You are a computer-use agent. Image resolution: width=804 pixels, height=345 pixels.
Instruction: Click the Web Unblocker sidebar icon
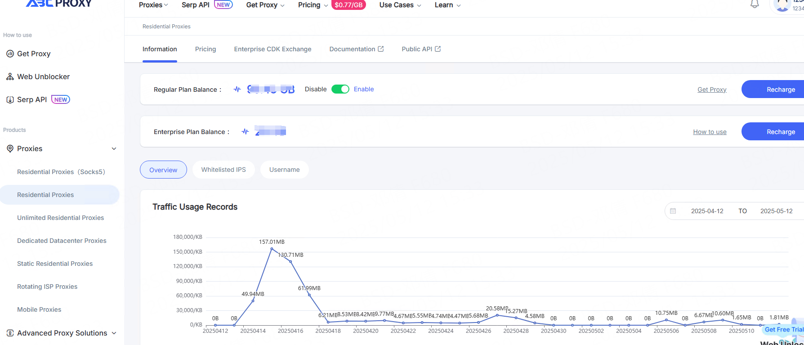click(10, 76)
